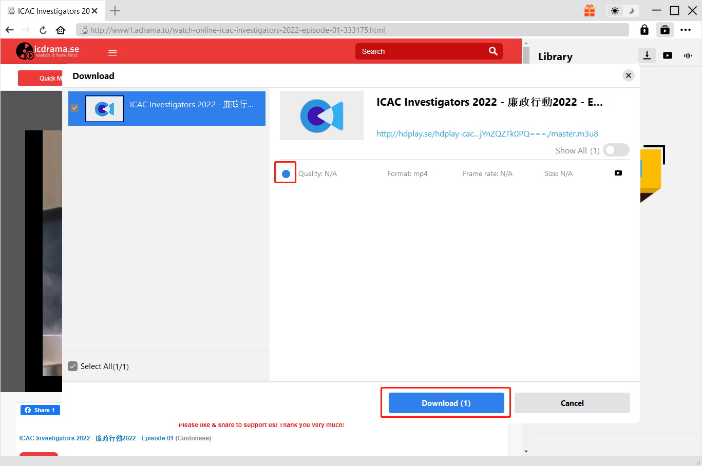Click the magnifier search icon on site
The height and width of the screenshot is (466, 702).
click(493, 51)
